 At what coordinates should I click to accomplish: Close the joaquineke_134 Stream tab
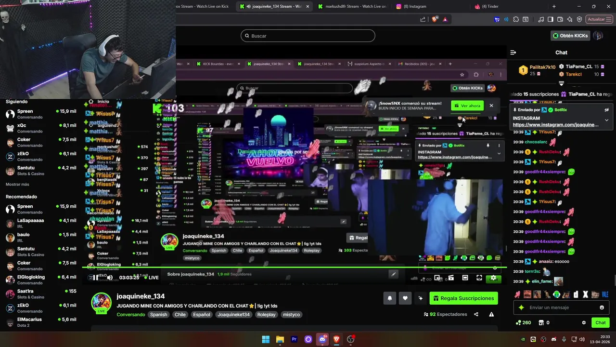click(308, 6)
